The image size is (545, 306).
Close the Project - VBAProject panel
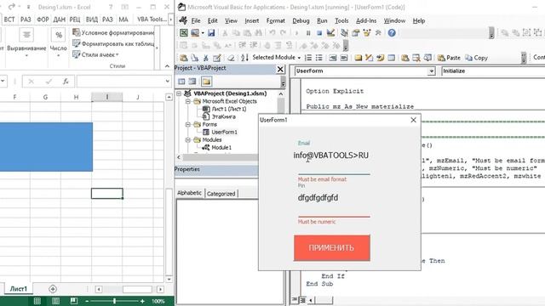point(280,69)
